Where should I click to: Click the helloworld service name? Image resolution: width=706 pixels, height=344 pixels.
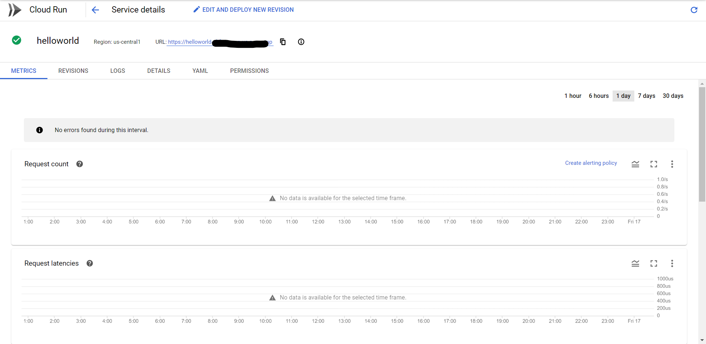point(58,40)
